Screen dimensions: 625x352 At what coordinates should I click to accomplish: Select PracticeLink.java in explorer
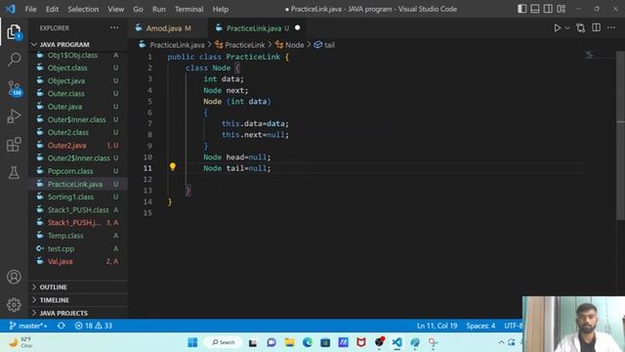click(x=78, y=184)
